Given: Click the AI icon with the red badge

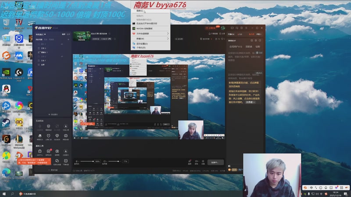Looking at the screenshot, I should pyautogui.click(x=48, y=151).
